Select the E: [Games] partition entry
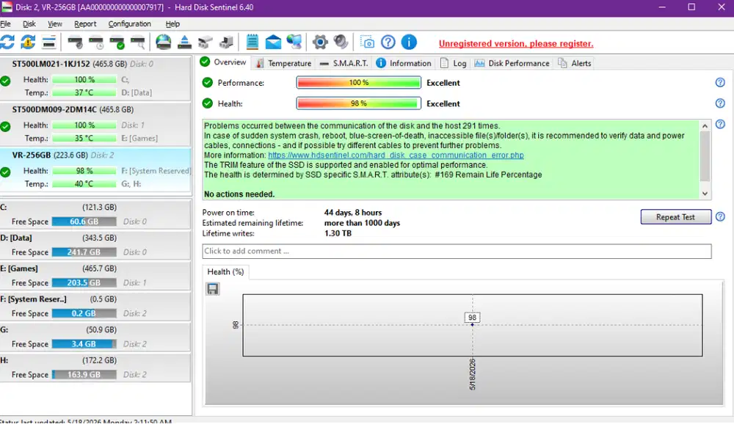Screen dimensions: 734x424 (95, 275)
